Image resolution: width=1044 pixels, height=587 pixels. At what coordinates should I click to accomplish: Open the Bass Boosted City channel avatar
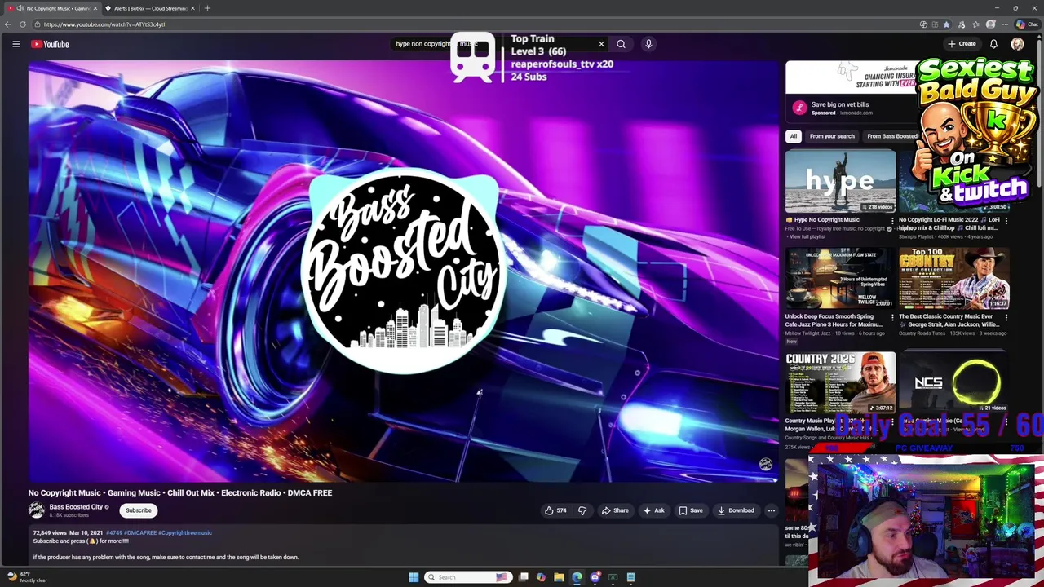[36, 510]
